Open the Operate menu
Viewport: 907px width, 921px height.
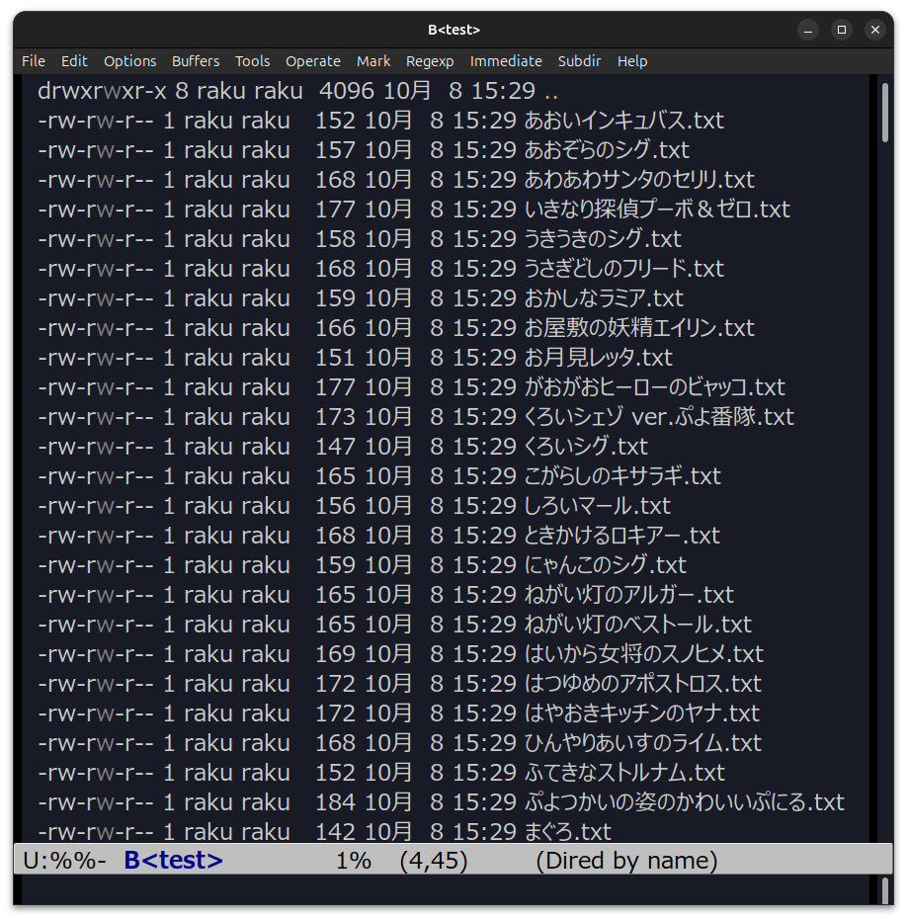coord(312,61)
